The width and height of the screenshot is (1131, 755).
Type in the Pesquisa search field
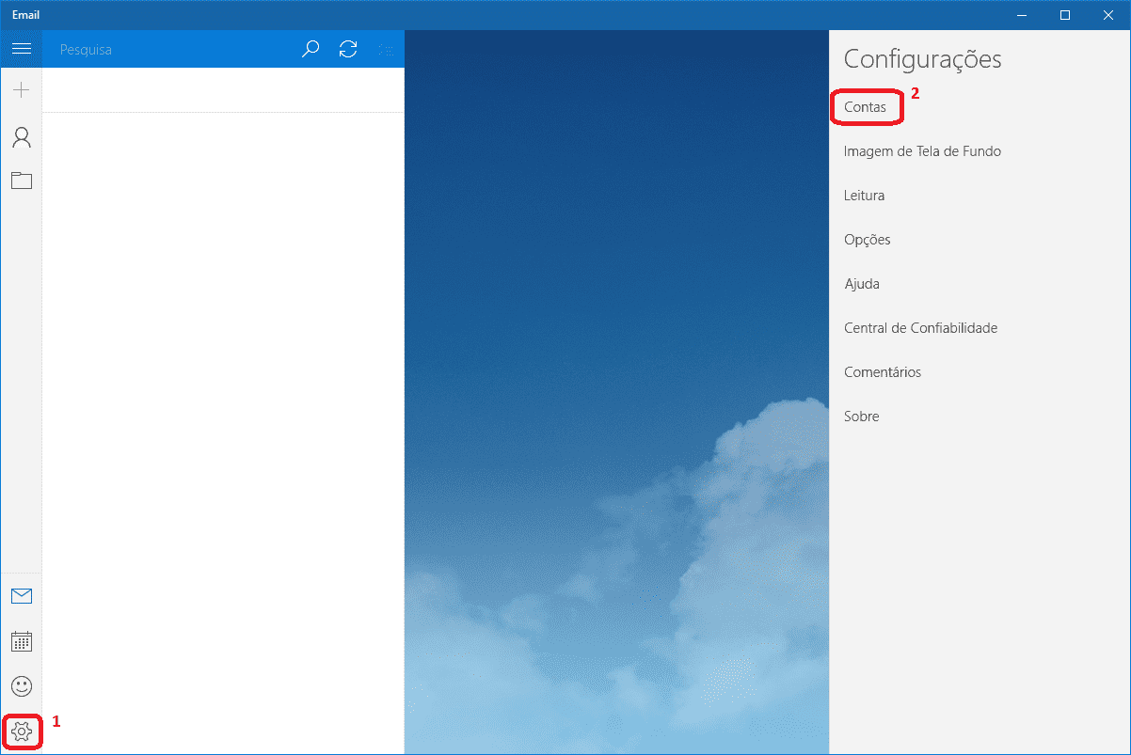[169, 50]
